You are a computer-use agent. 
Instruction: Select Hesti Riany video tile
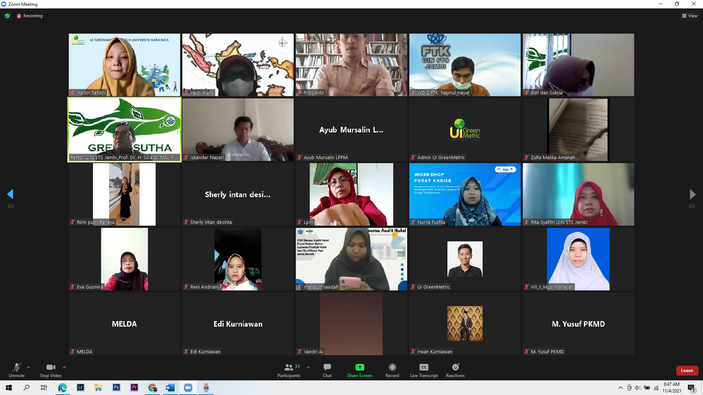[238, 65]
